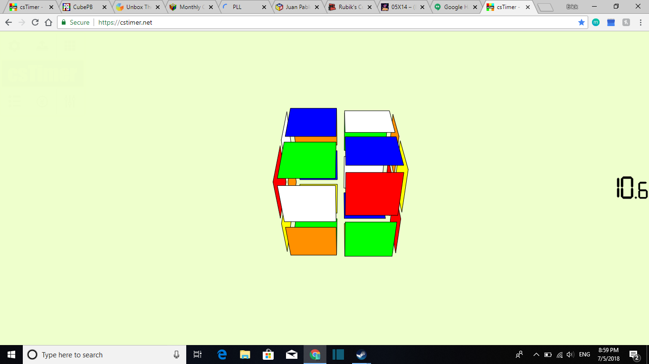Open the Windows Start menu
The image size is (649, 364).
click(11, 355)
